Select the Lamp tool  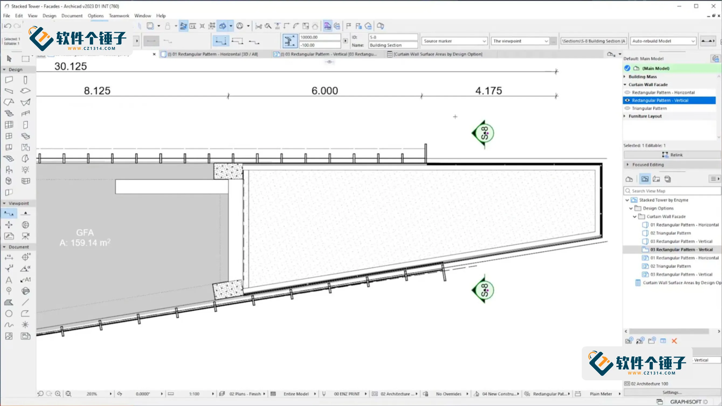pos(25,170)
